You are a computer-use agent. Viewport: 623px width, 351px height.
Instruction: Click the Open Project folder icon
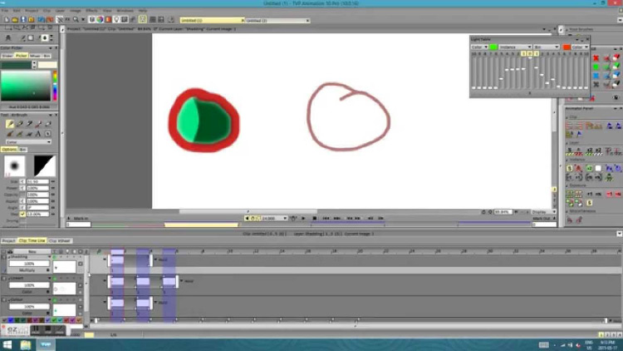pos(15,19)
